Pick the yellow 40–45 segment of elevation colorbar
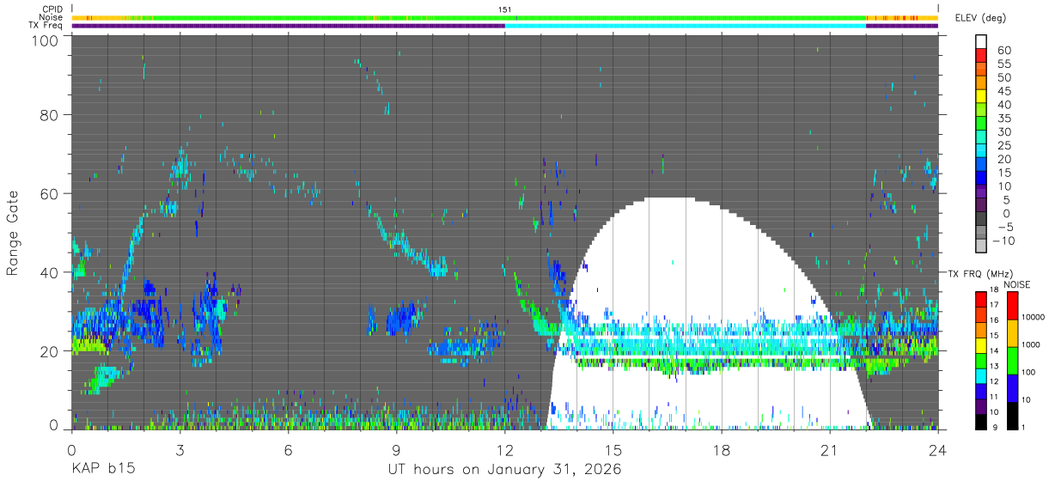 coord(981,97)
